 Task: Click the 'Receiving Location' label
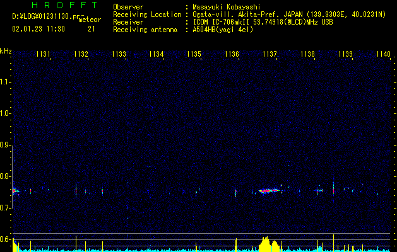click(x=147, y=14)
